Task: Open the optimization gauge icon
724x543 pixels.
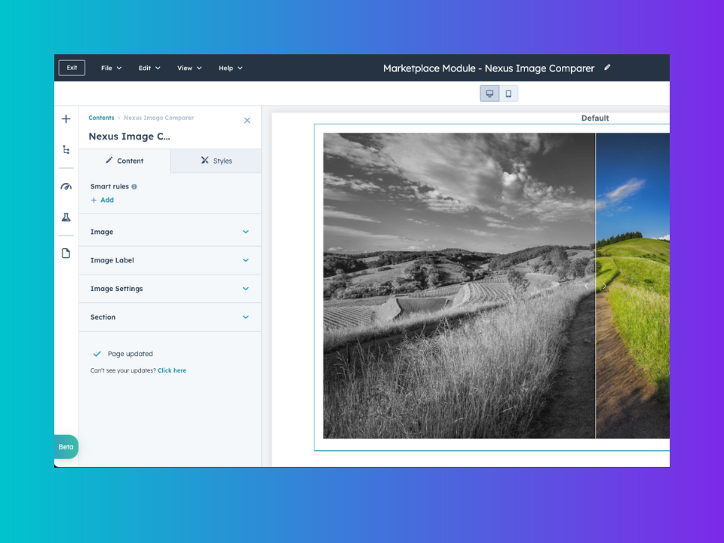Action: click(x=66, y=186)
